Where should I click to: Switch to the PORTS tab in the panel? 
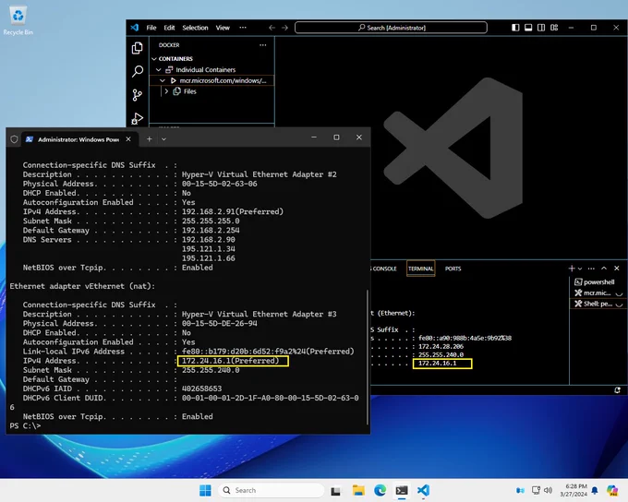[453, 269]
